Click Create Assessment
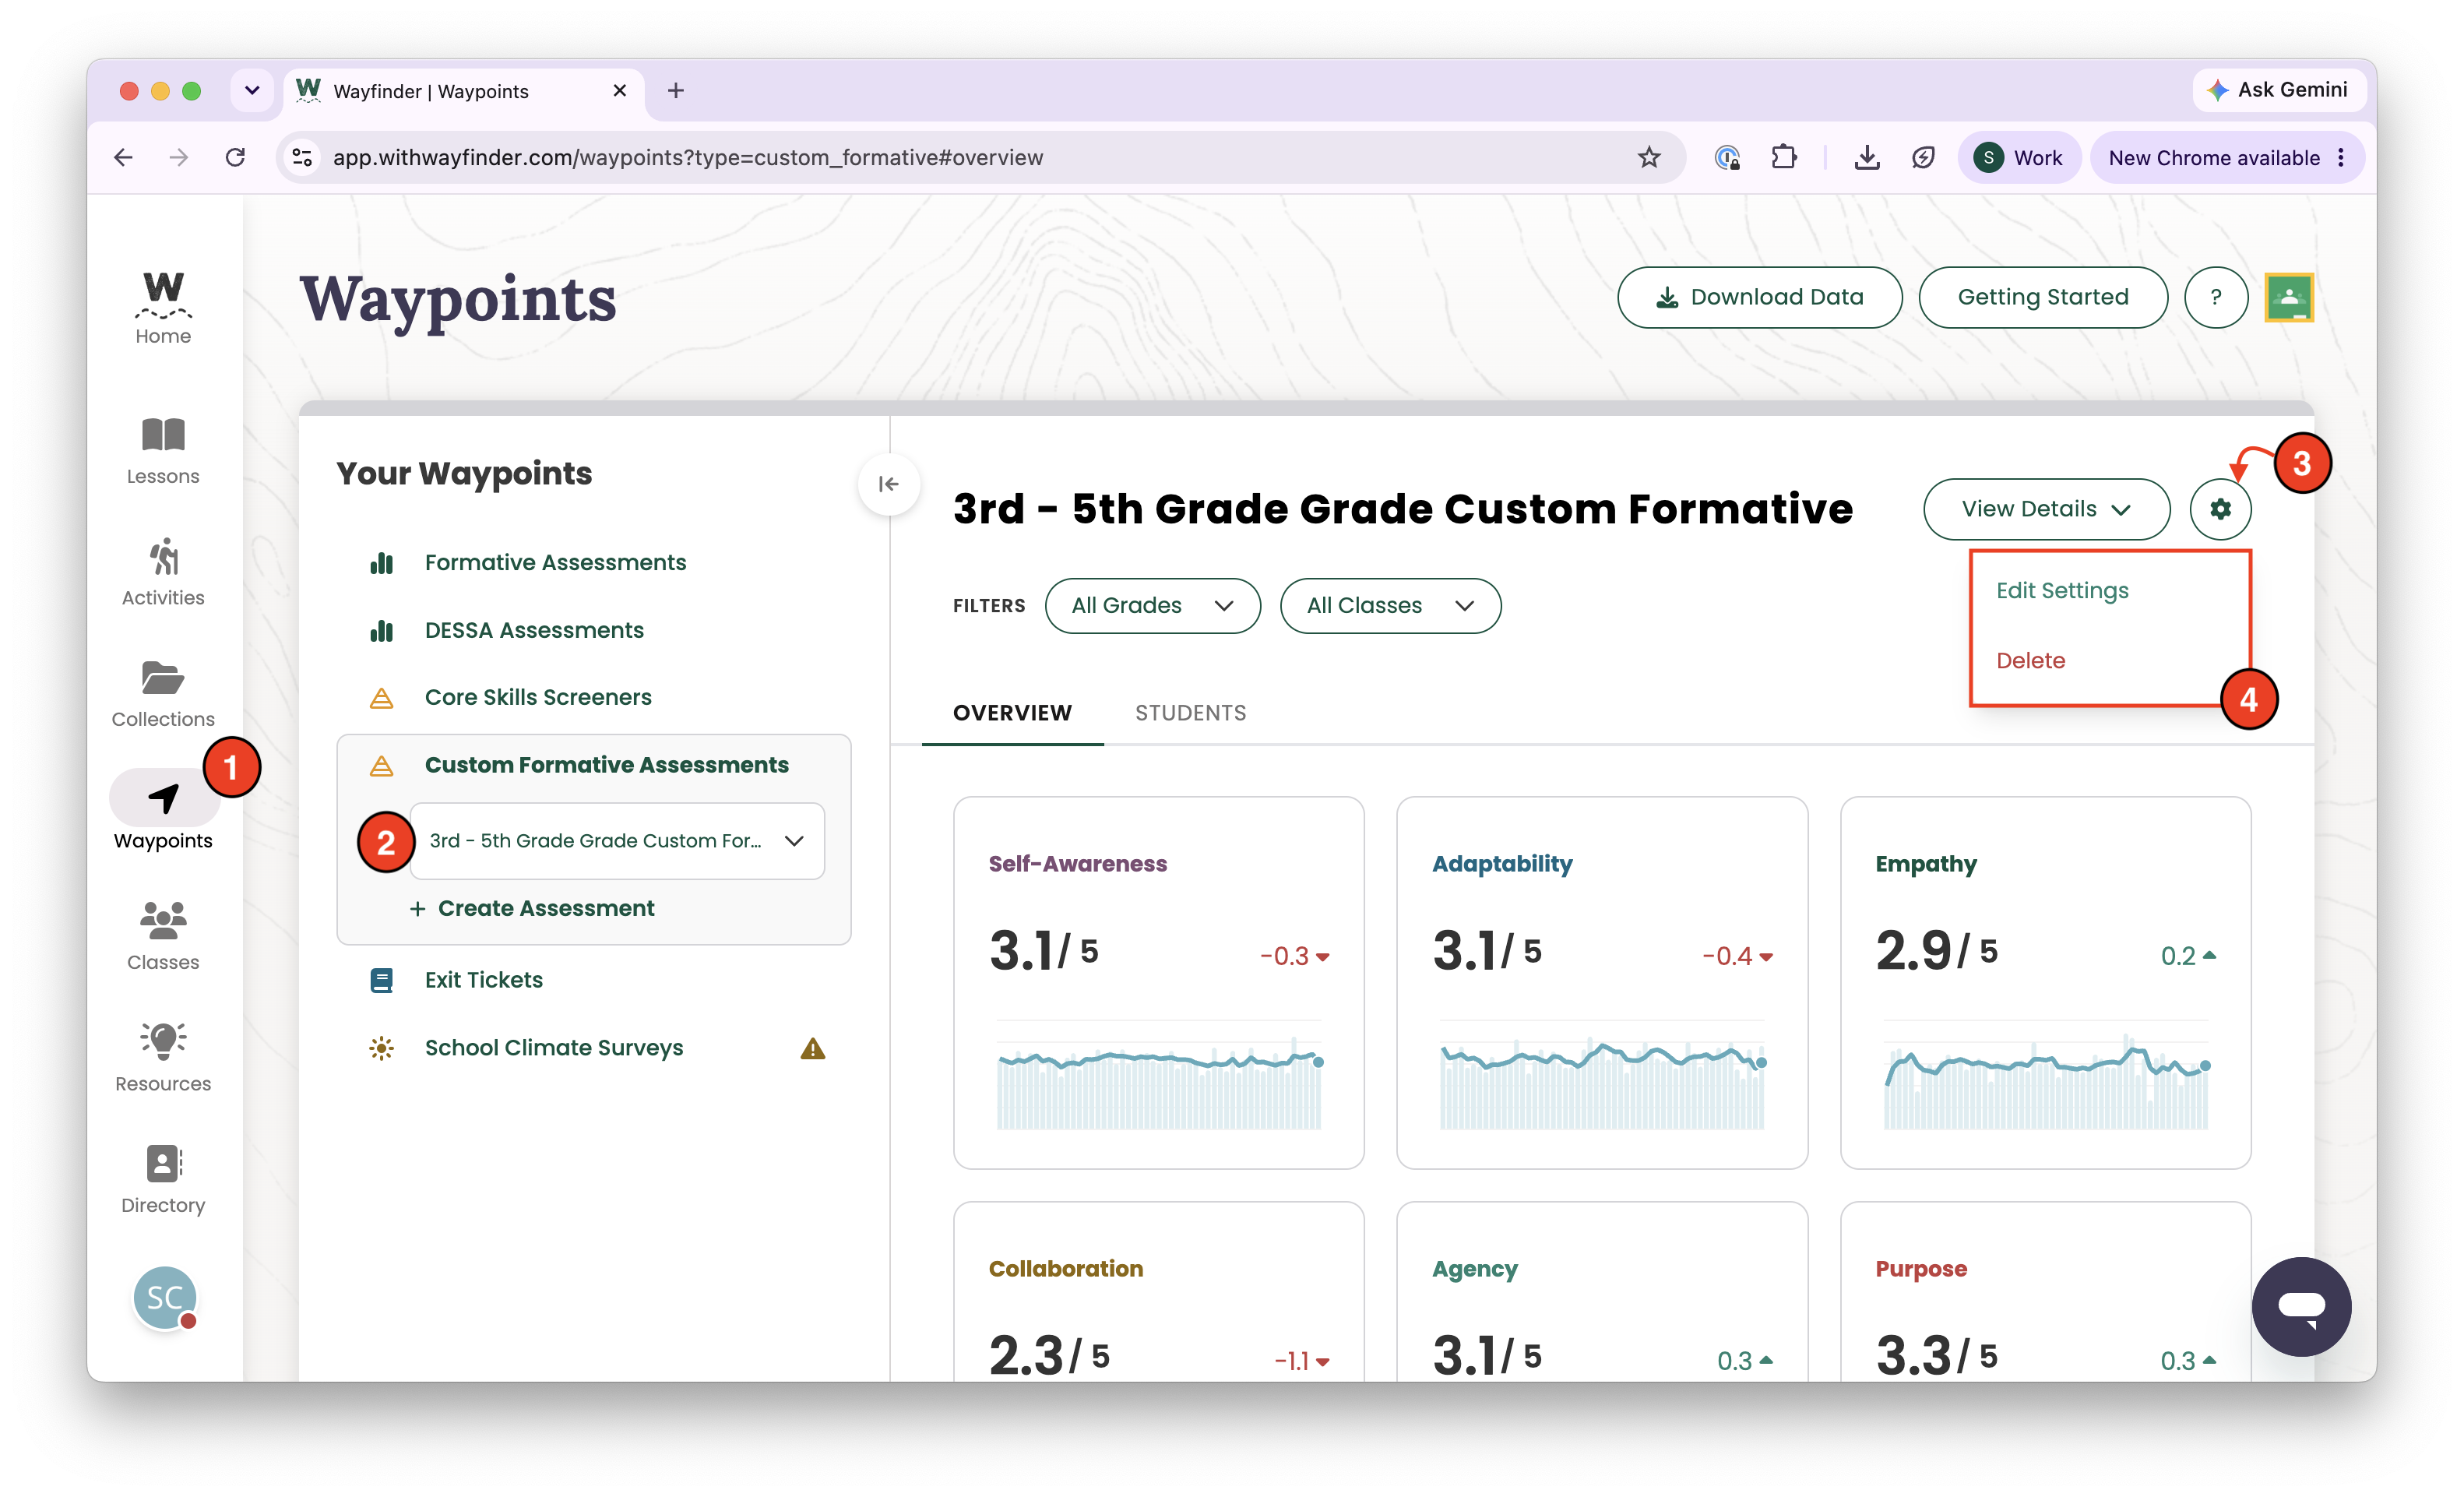 (532, 908)
